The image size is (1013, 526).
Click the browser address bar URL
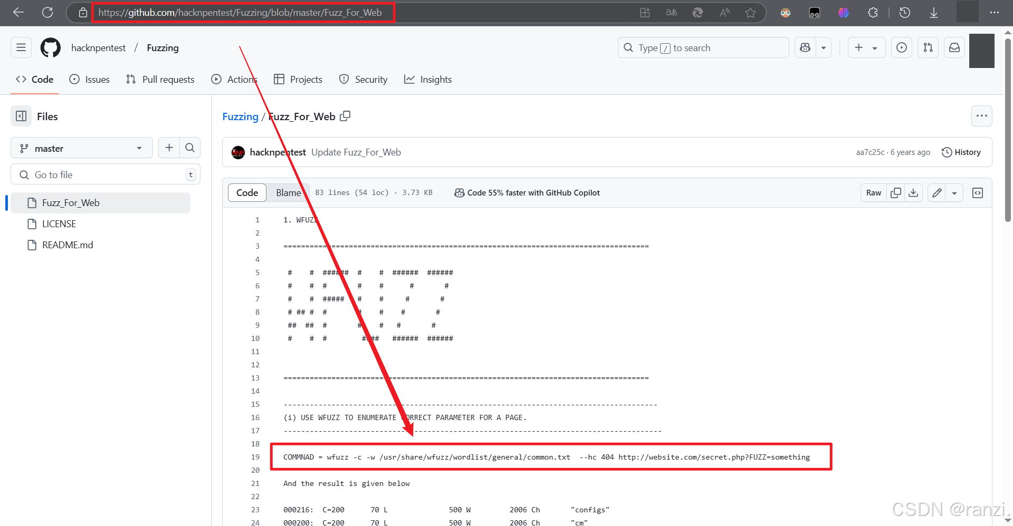(240, 13)
